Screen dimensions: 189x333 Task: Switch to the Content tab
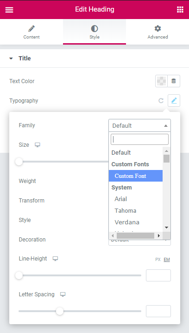point(31,32)
